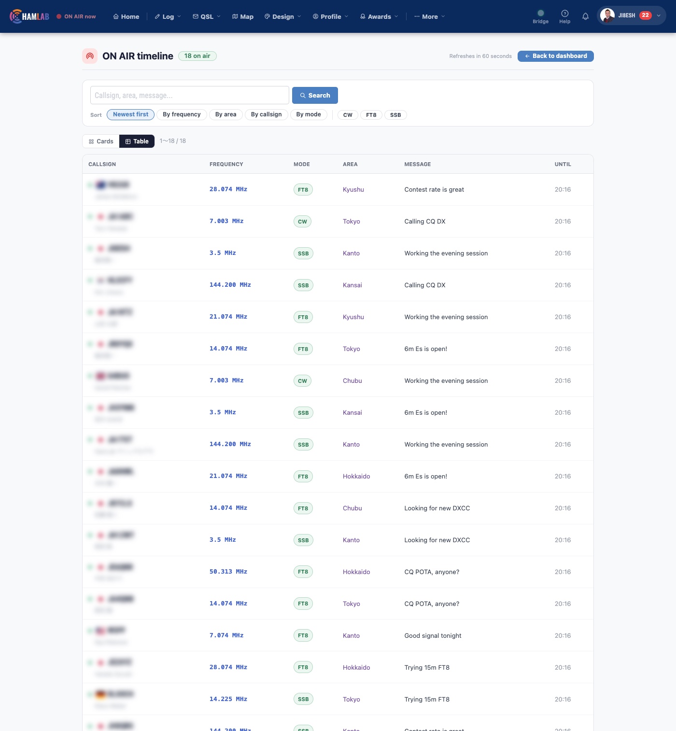The width and height of the screenshot is (676, 731).
Task: Open the Awards dropdown
Action: point(379,16)
